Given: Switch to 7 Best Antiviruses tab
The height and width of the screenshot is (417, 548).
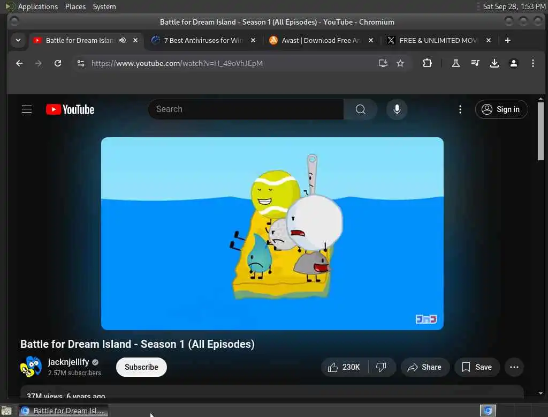Looking at the screenshot, I should [203, 40].
